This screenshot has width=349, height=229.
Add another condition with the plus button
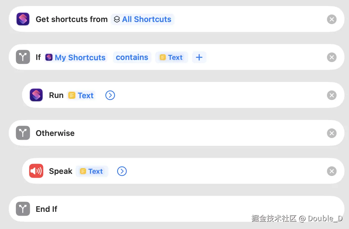click(x=199, y=57)
